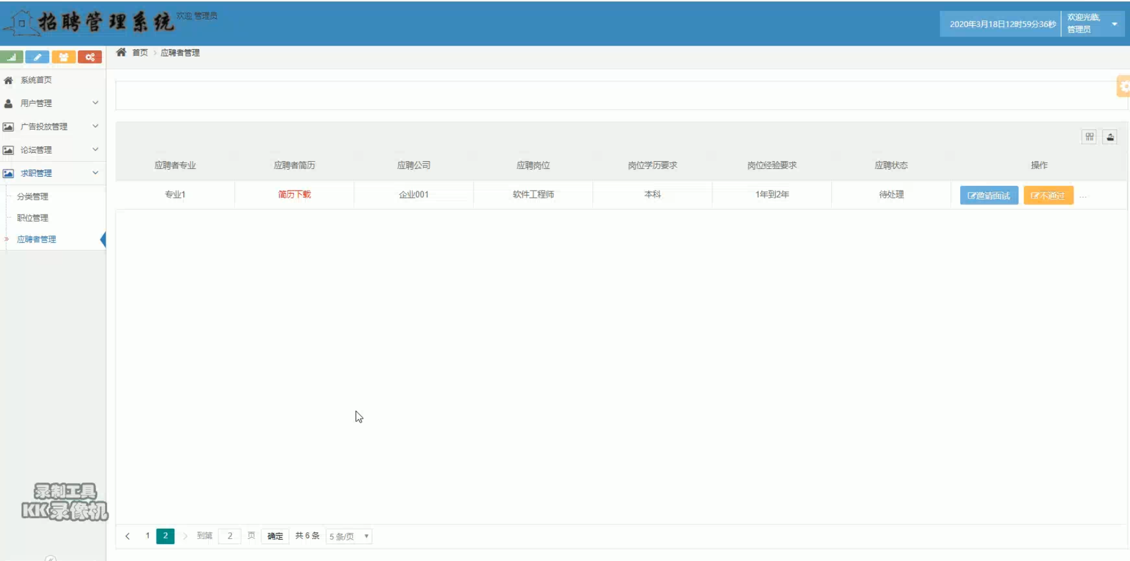Click the blue pencil shortcut icon
Viewport: 1130px width, 561px height.
coord(37,57)
